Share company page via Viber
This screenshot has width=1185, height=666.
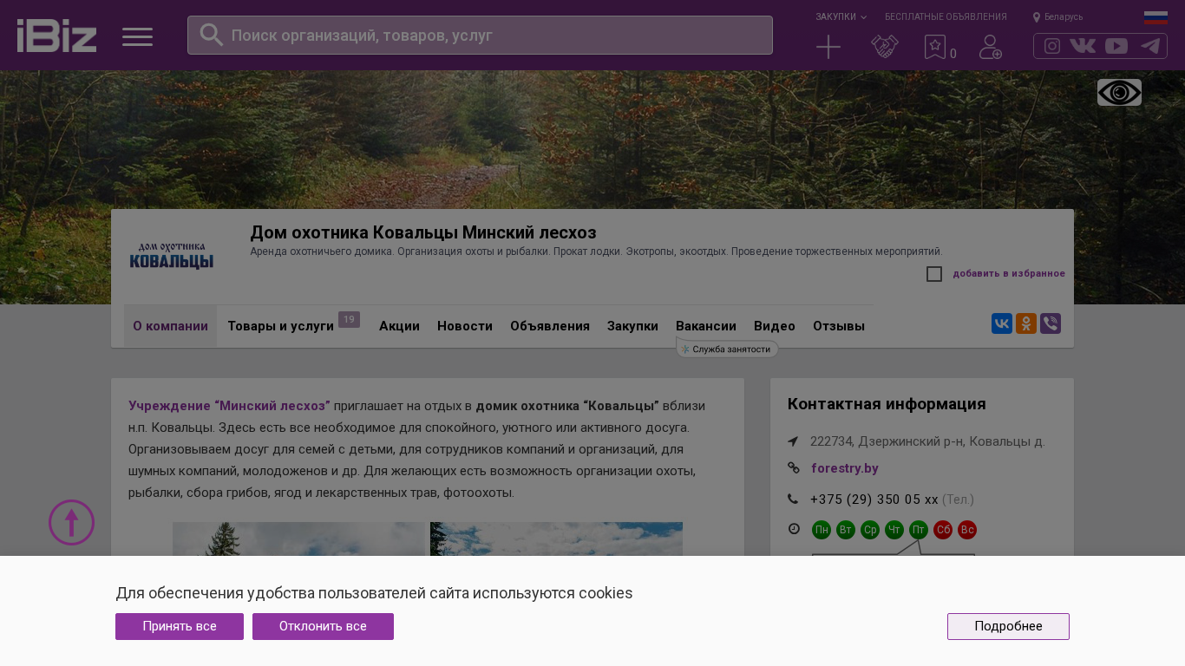tap(1051, 323)
